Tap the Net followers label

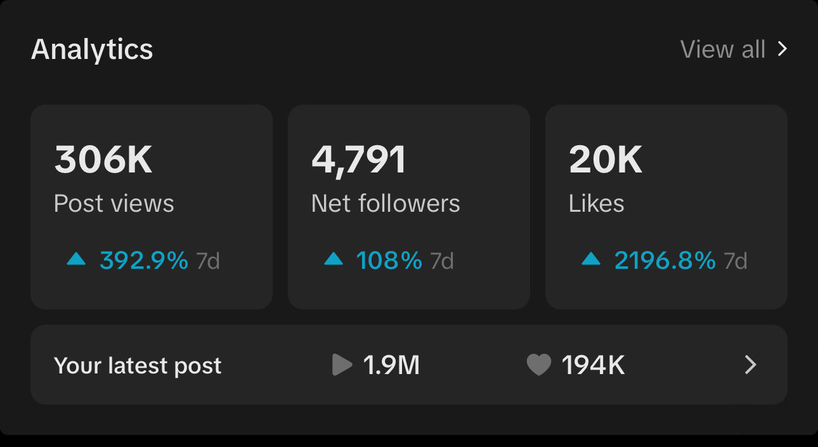tap(386, 204)
